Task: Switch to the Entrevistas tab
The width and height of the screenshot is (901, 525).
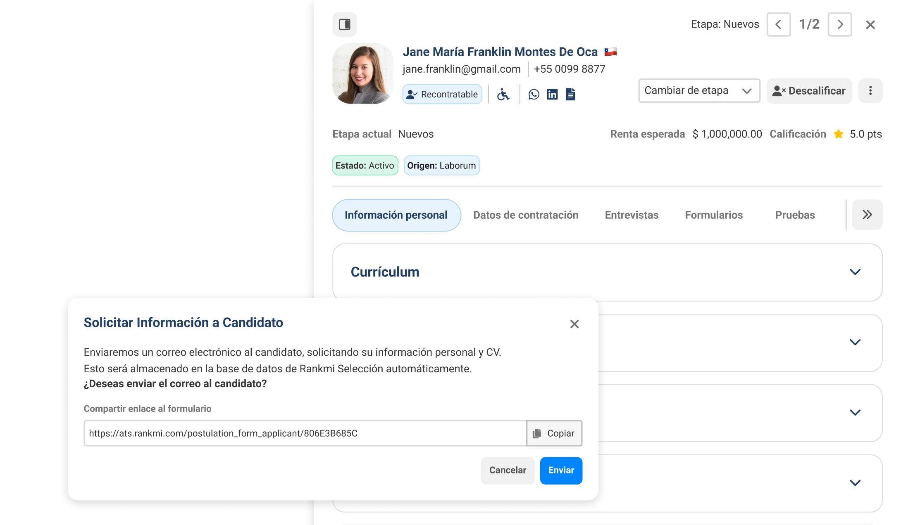Action: pos(632,215)
